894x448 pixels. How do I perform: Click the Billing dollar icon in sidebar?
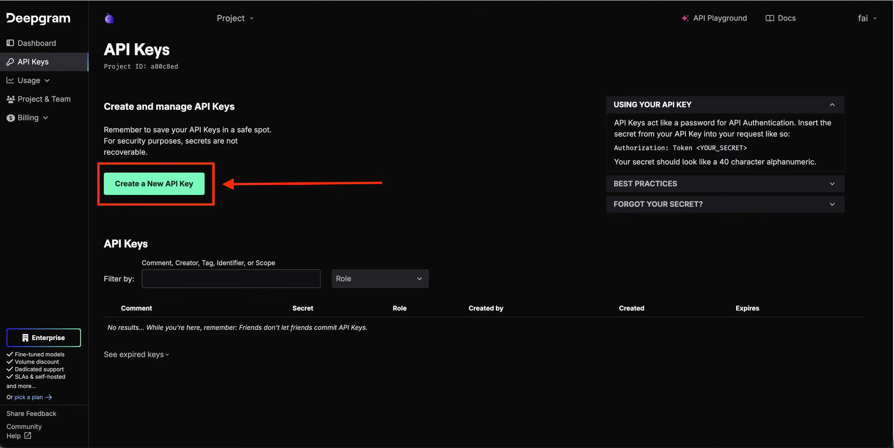coord(10,118)
